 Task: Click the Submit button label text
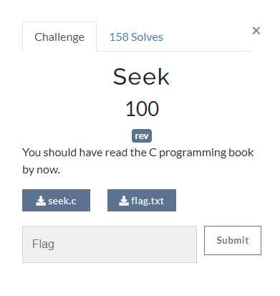coord(233,240)
